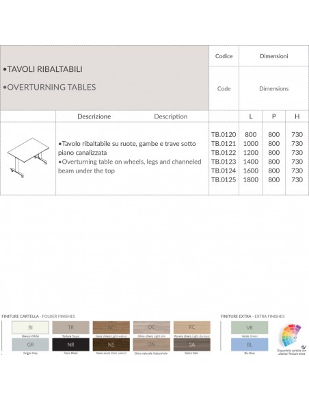
Task: Click product code TB.0123
Action: click(x=224, y=162)
